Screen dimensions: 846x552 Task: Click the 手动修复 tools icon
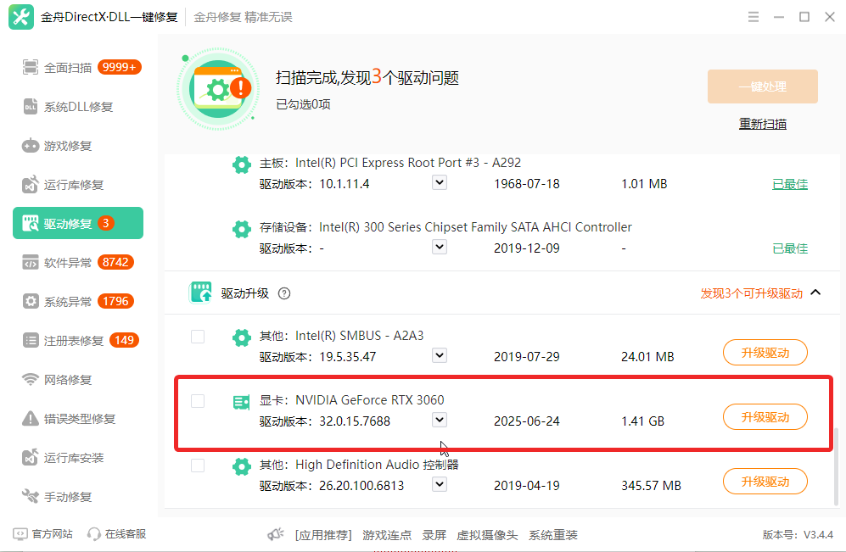31,497
